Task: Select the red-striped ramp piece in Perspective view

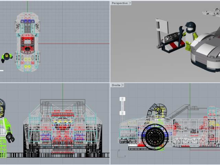Action: click(174, 45)
